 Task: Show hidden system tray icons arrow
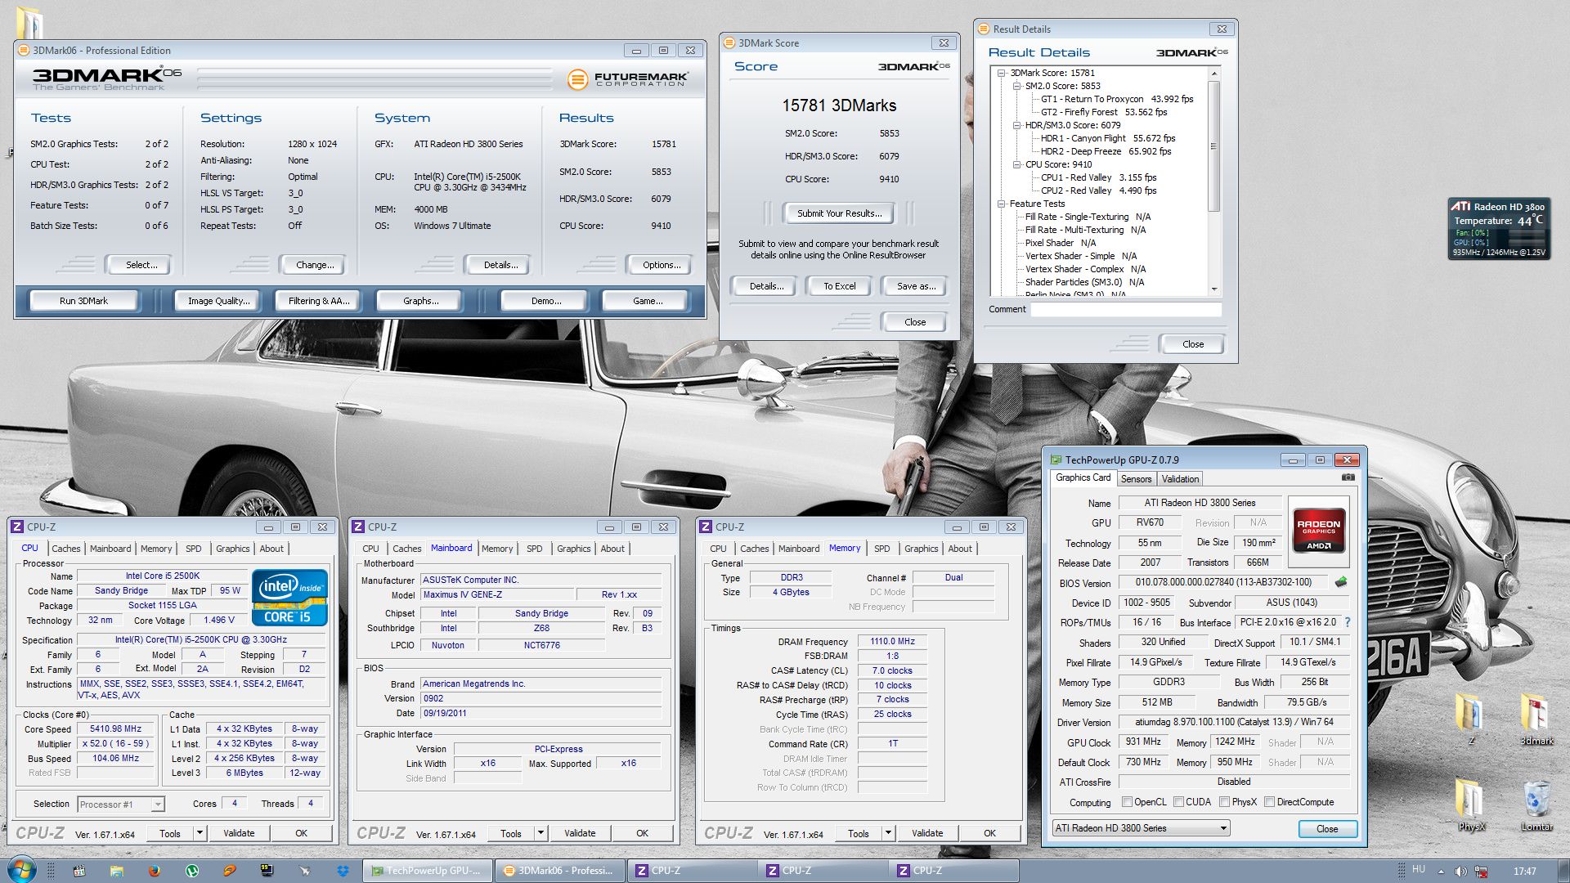[1441, 872]
